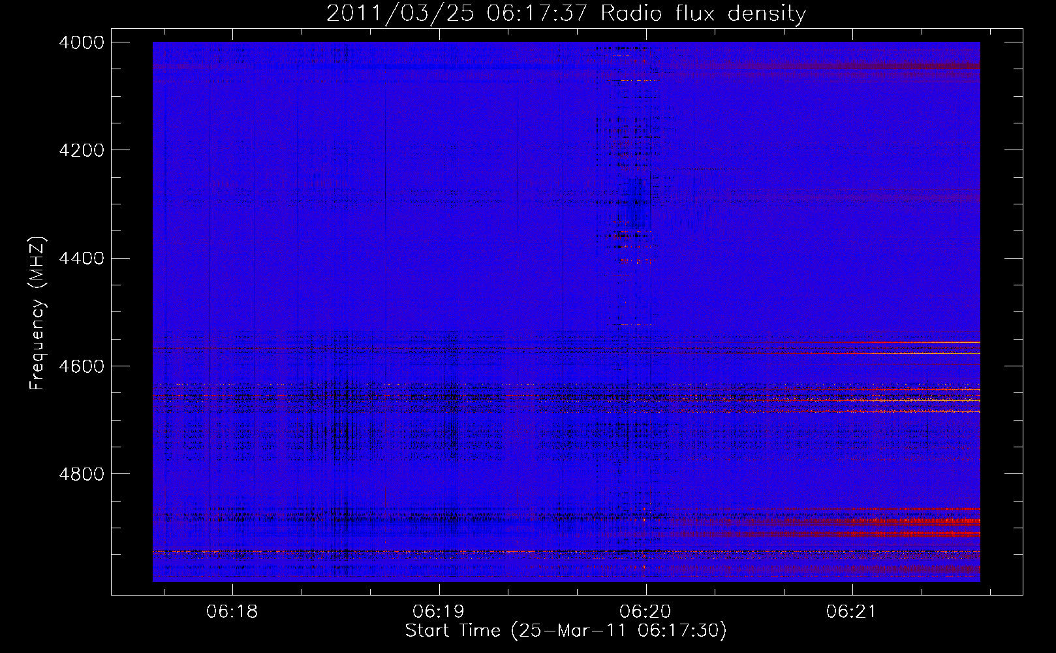Click the 4400 frequency tick label
The width and height of the screenshot is (1056, 653).
(82, 259)
